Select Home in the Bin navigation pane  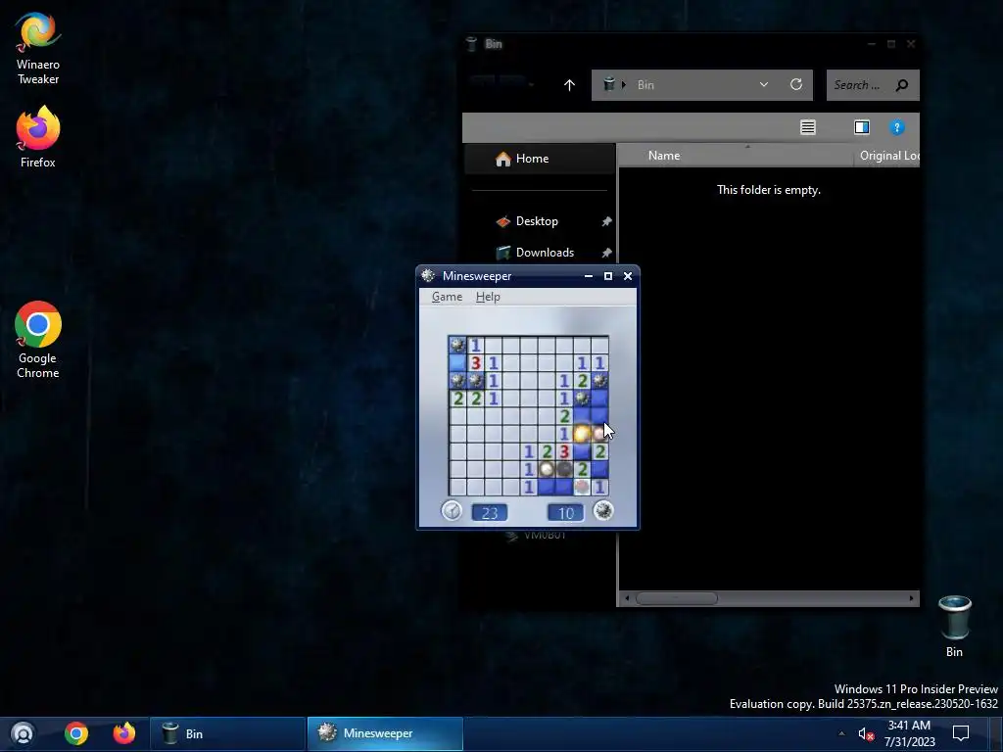[540, 159]
